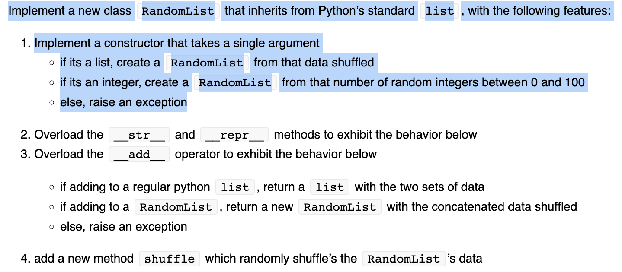Click the list code after 'return a'
The width and height of the screenshot is (622, 272).
[x=330, y=187]
